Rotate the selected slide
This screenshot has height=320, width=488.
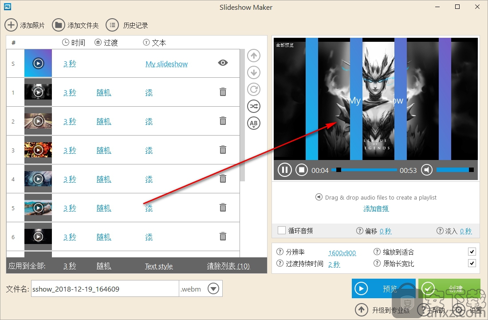pyautogui.click(x=254, y=89)
